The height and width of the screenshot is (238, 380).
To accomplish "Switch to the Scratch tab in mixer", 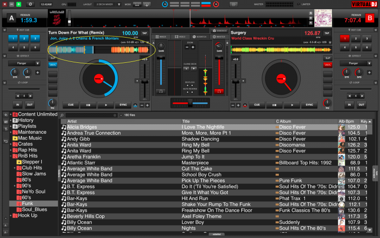I will point(199,37).
